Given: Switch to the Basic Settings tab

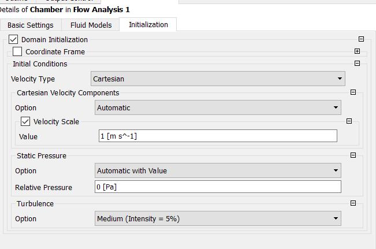Looking at the screenshot, I should (30, 25).
